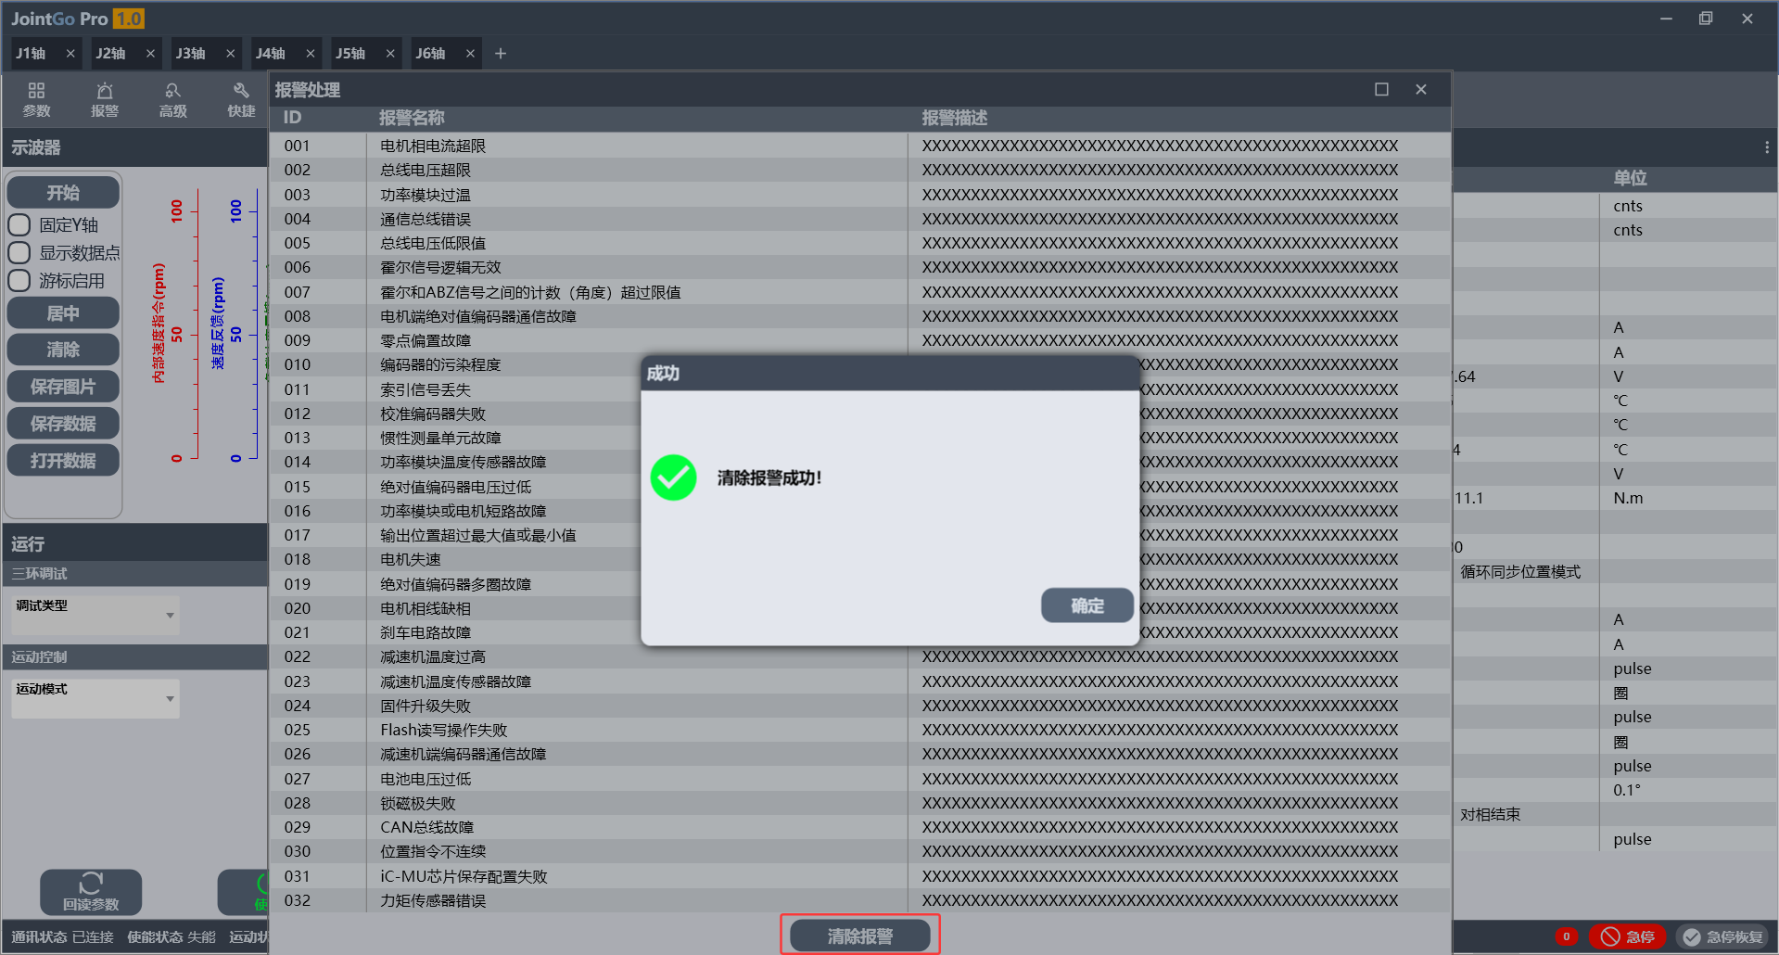Click the 通讯状态 已连接 status
This screenshot has width=1779, height=955.
pos(62,937)
